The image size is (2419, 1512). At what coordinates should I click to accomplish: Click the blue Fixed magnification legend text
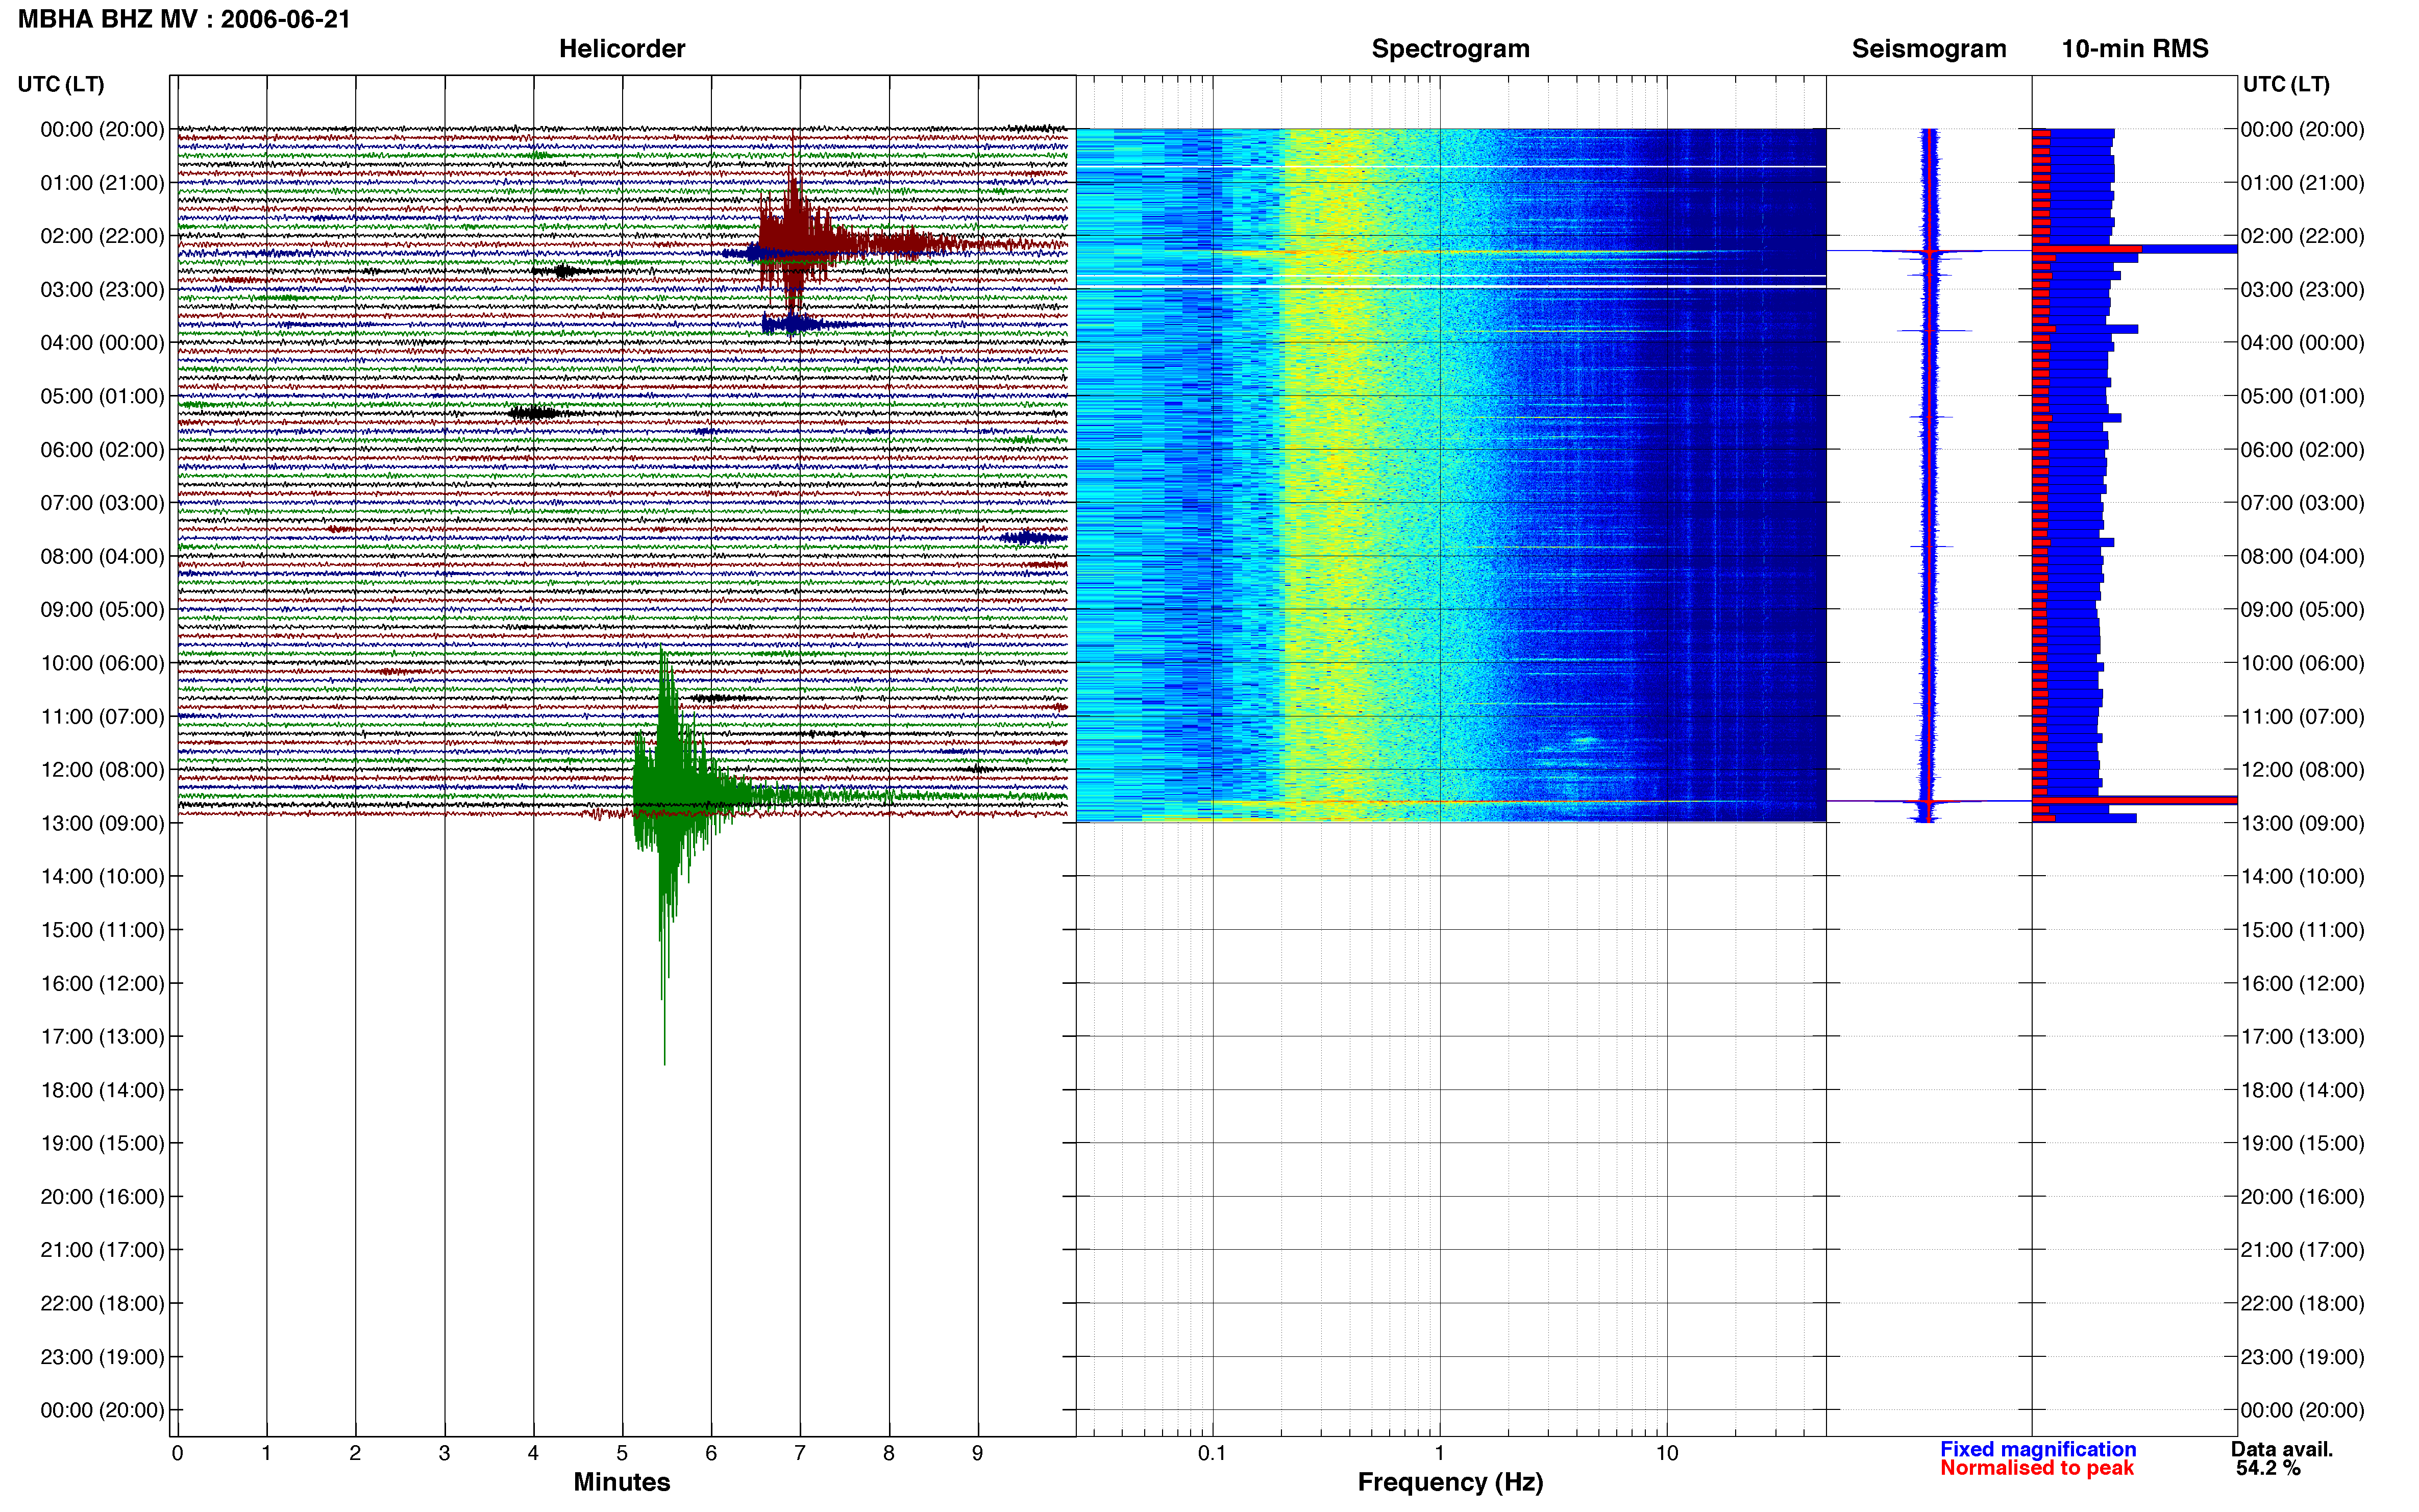tap(2038, 1449)
